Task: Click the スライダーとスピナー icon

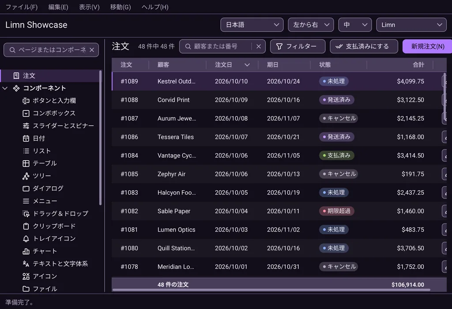Action: click(26, 126)
